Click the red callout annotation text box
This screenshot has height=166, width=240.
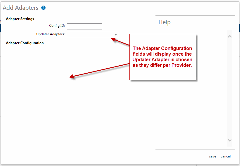click(163, 57)
